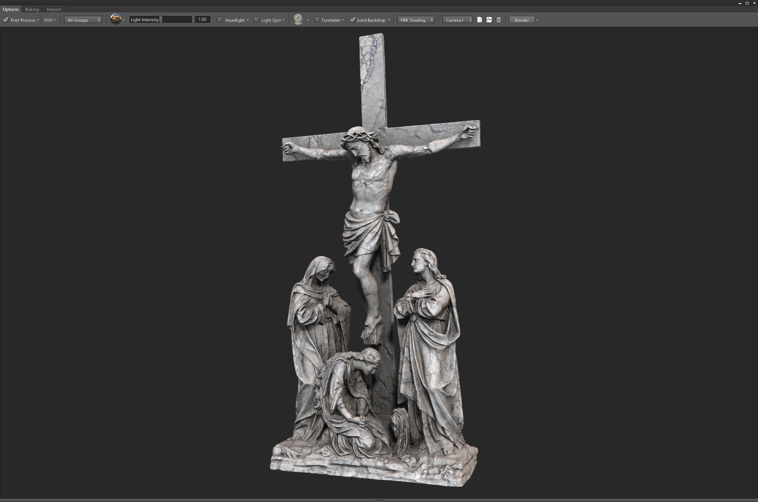Expand the arrow next to Render

coord(537,20)
